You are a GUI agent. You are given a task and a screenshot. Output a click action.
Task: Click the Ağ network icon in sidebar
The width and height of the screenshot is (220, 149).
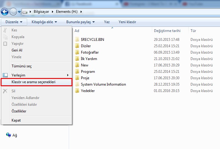click(x=9, y=135)
